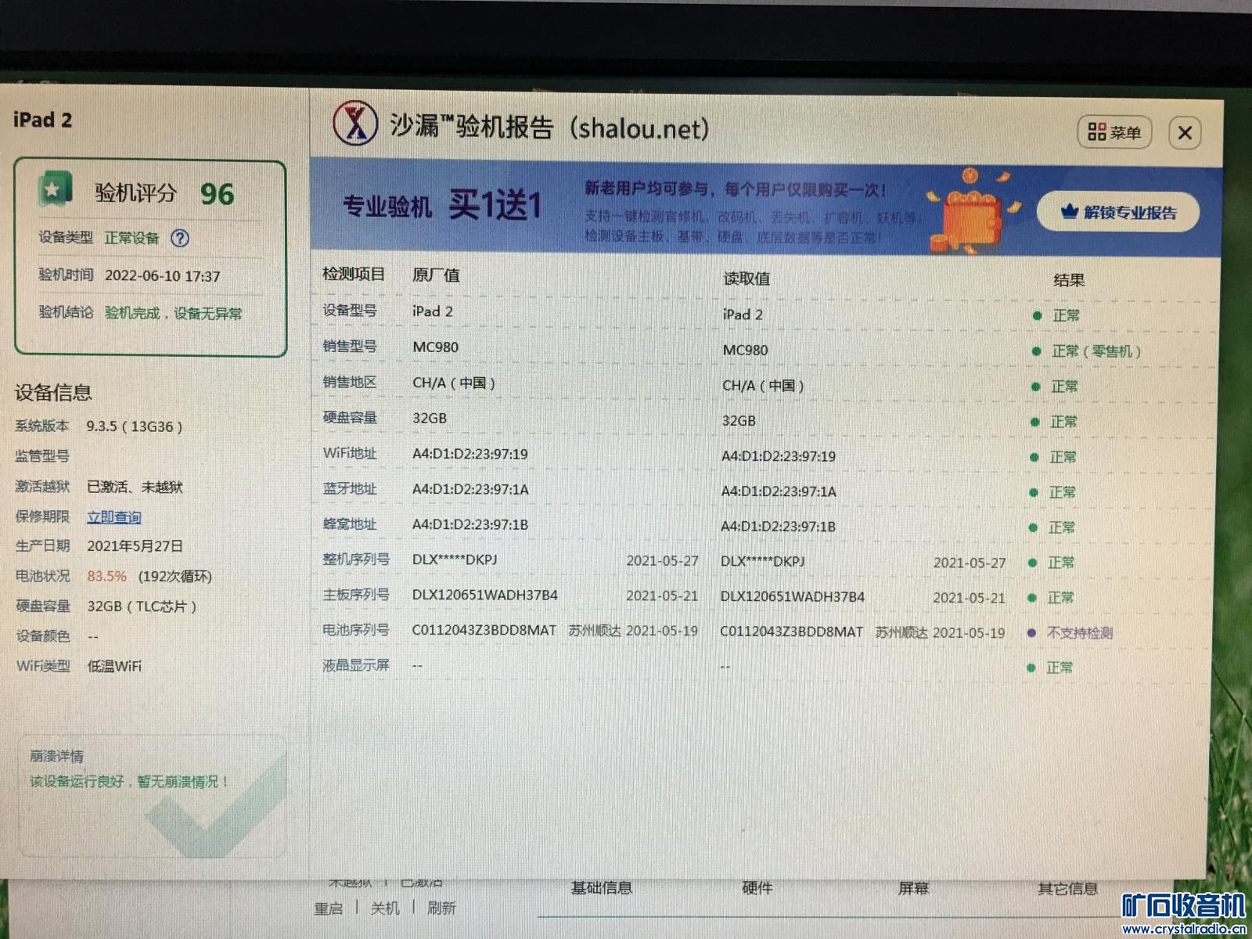Click 关机 in the background window
Image resolution: width=1252 pixels, height=939 pixels.
[385, 908]
